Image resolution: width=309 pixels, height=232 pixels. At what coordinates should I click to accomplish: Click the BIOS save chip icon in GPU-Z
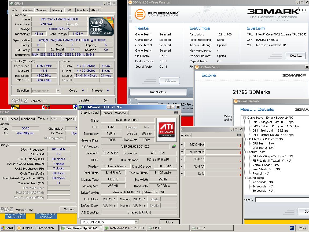point(174,146)
